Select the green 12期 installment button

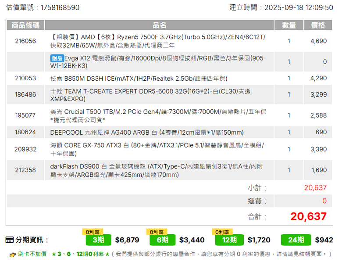[x=229, y=240]
